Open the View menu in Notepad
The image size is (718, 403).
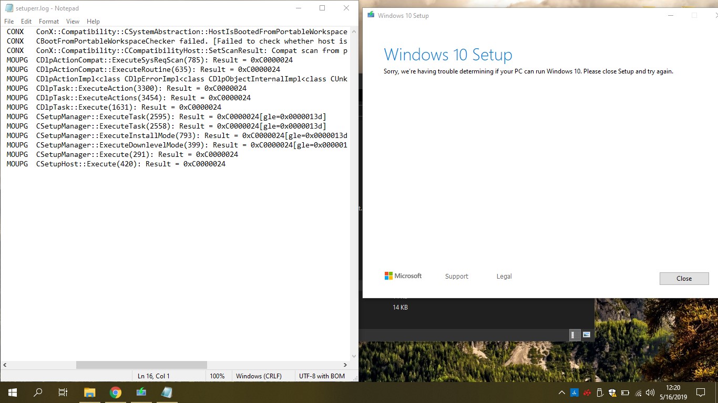click(x=73, y=22)
